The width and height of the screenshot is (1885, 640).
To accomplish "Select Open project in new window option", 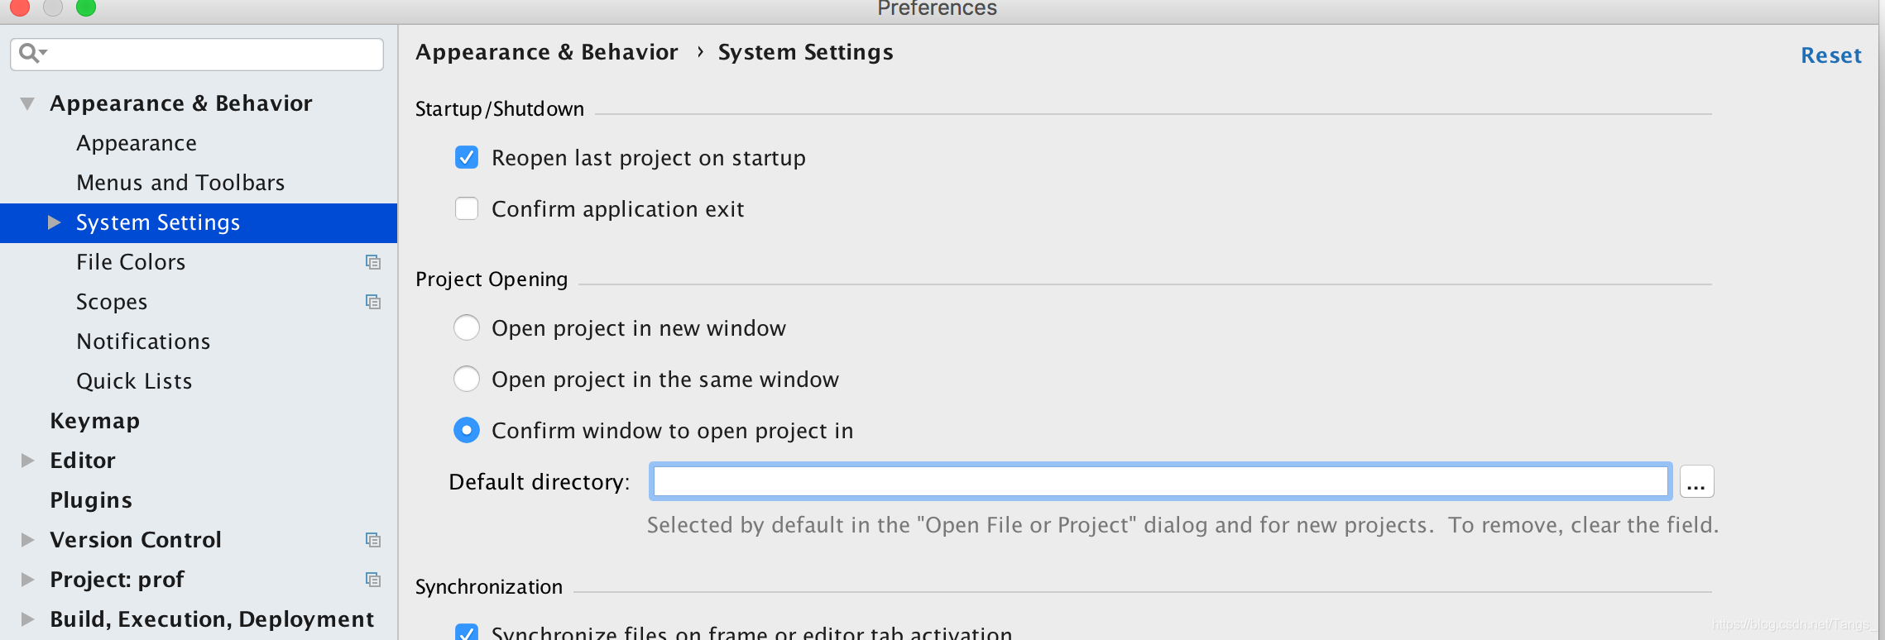I will [x=467, y=327].
